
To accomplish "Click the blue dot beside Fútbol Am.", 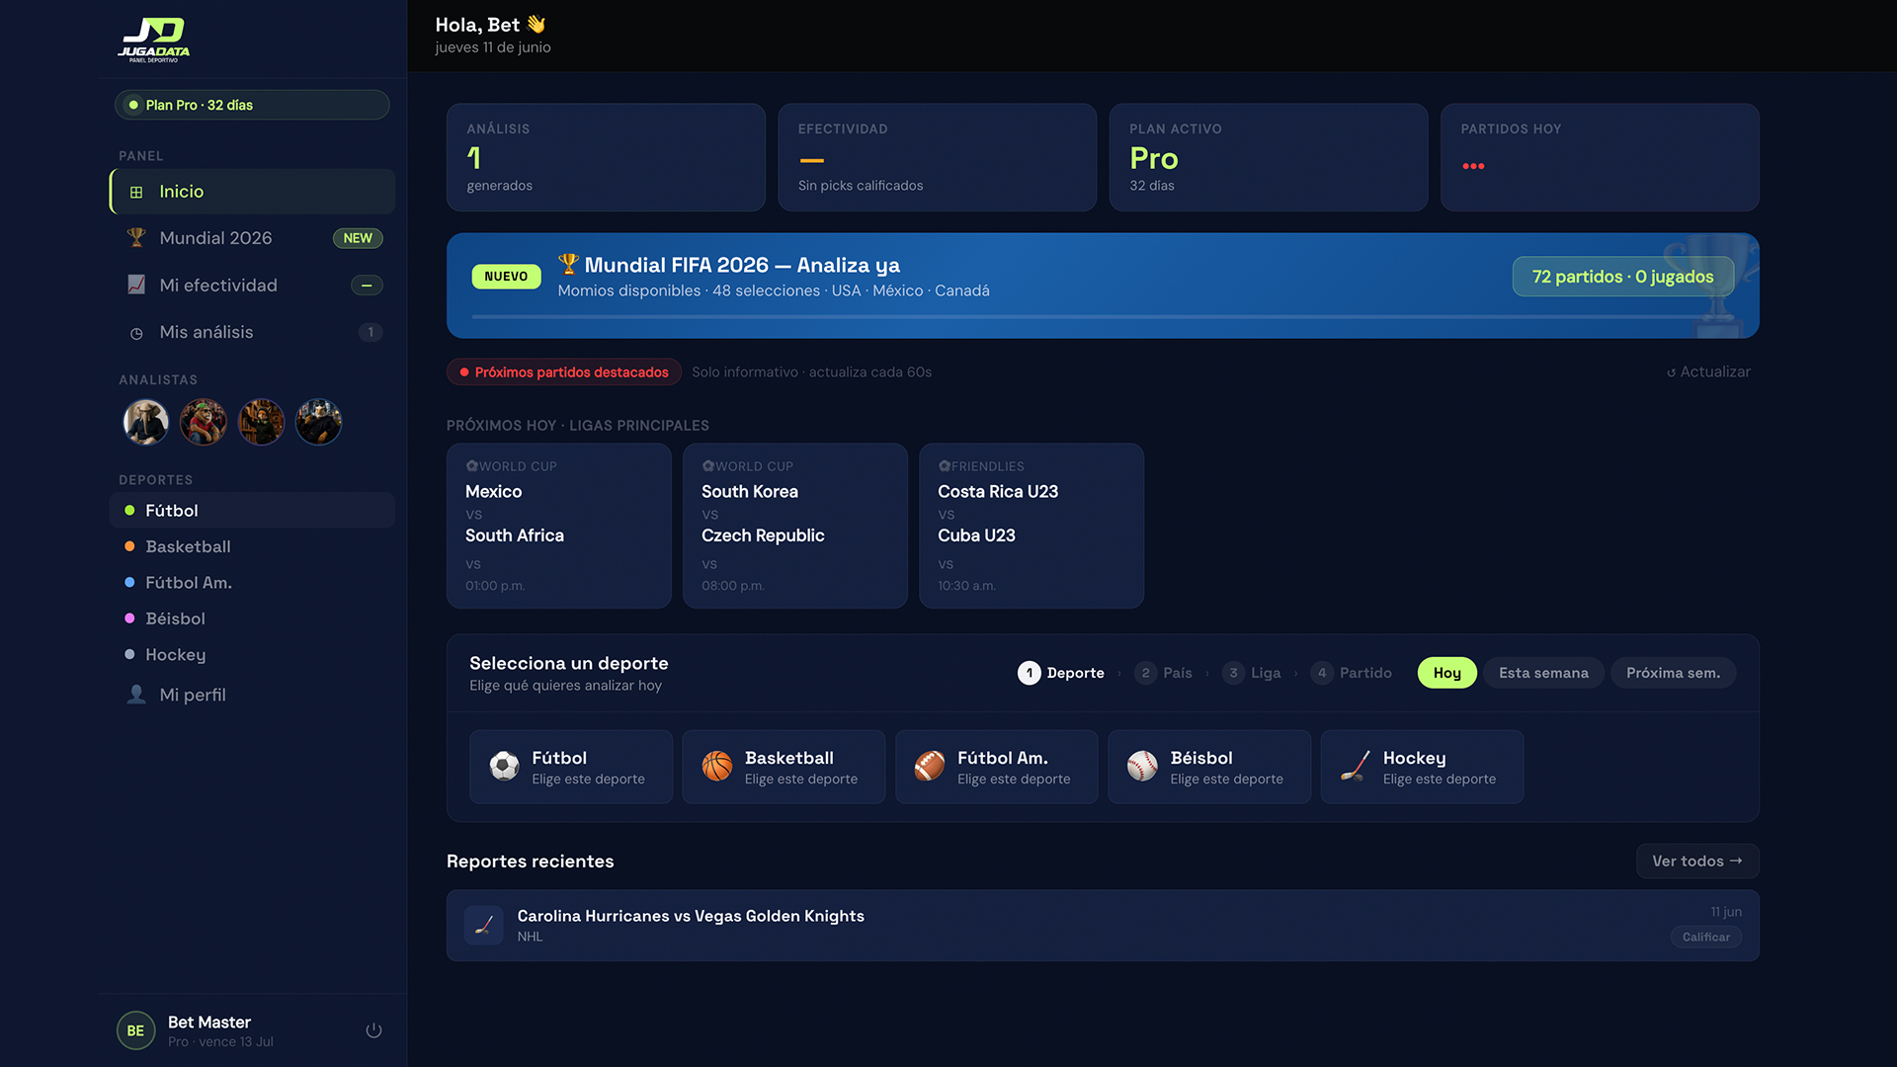I will (129, 583).
